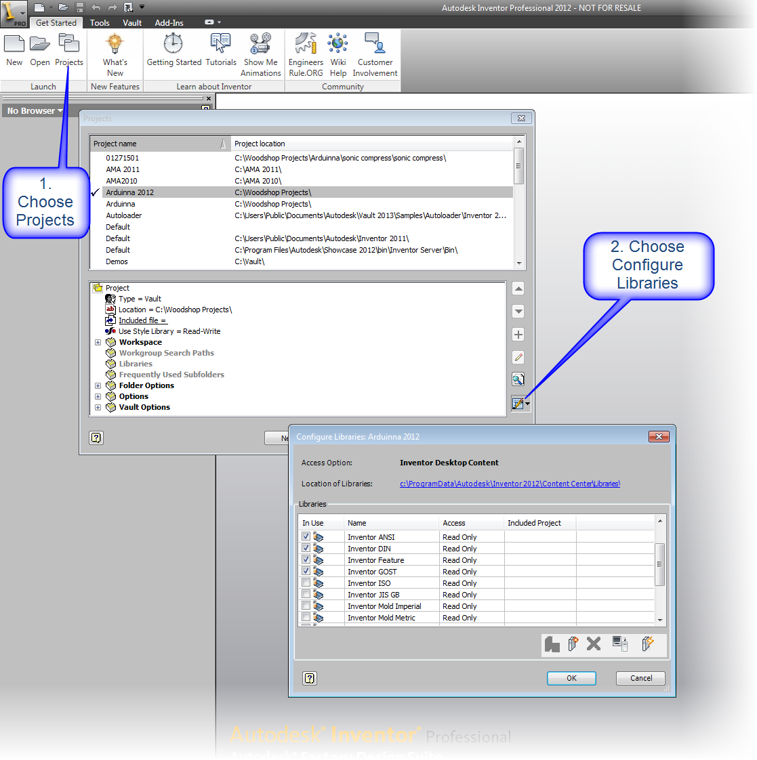This screenshot has height=760, width=757.
Task: Enable the Inventor Mold Metric library
Action: [x=306, y=618]
